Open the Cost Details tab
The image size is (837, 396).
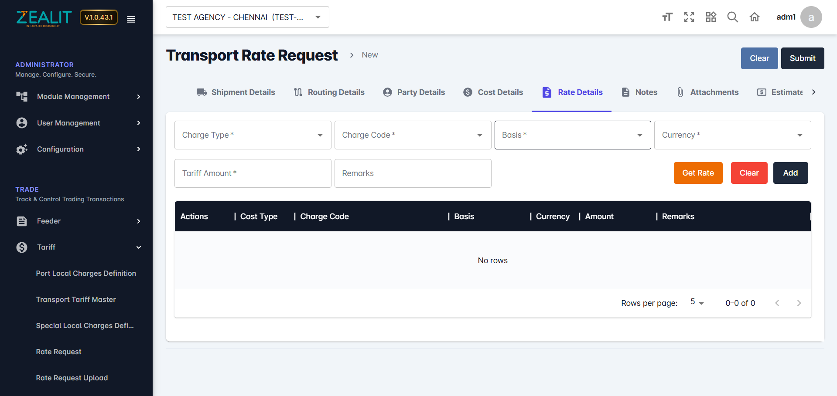tap(493, 92)
